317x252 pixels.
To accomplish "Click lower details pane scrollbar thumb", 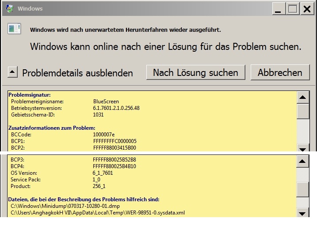I will (x=302, y=189).
